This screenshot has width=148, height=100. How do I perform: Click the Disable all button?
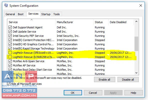coord(128,80)
